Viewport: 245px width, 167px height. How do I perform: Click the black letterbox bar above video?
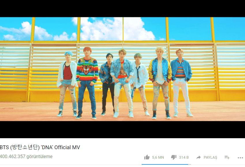tap(122, 8)
